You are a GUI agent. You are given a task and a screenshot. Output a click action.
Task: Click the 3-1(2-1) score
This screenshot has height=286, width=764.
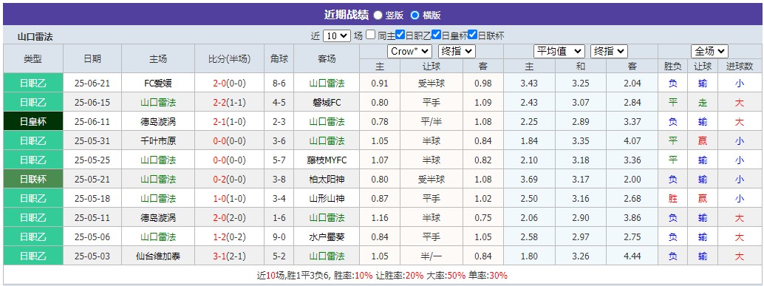tap(230, 256)
